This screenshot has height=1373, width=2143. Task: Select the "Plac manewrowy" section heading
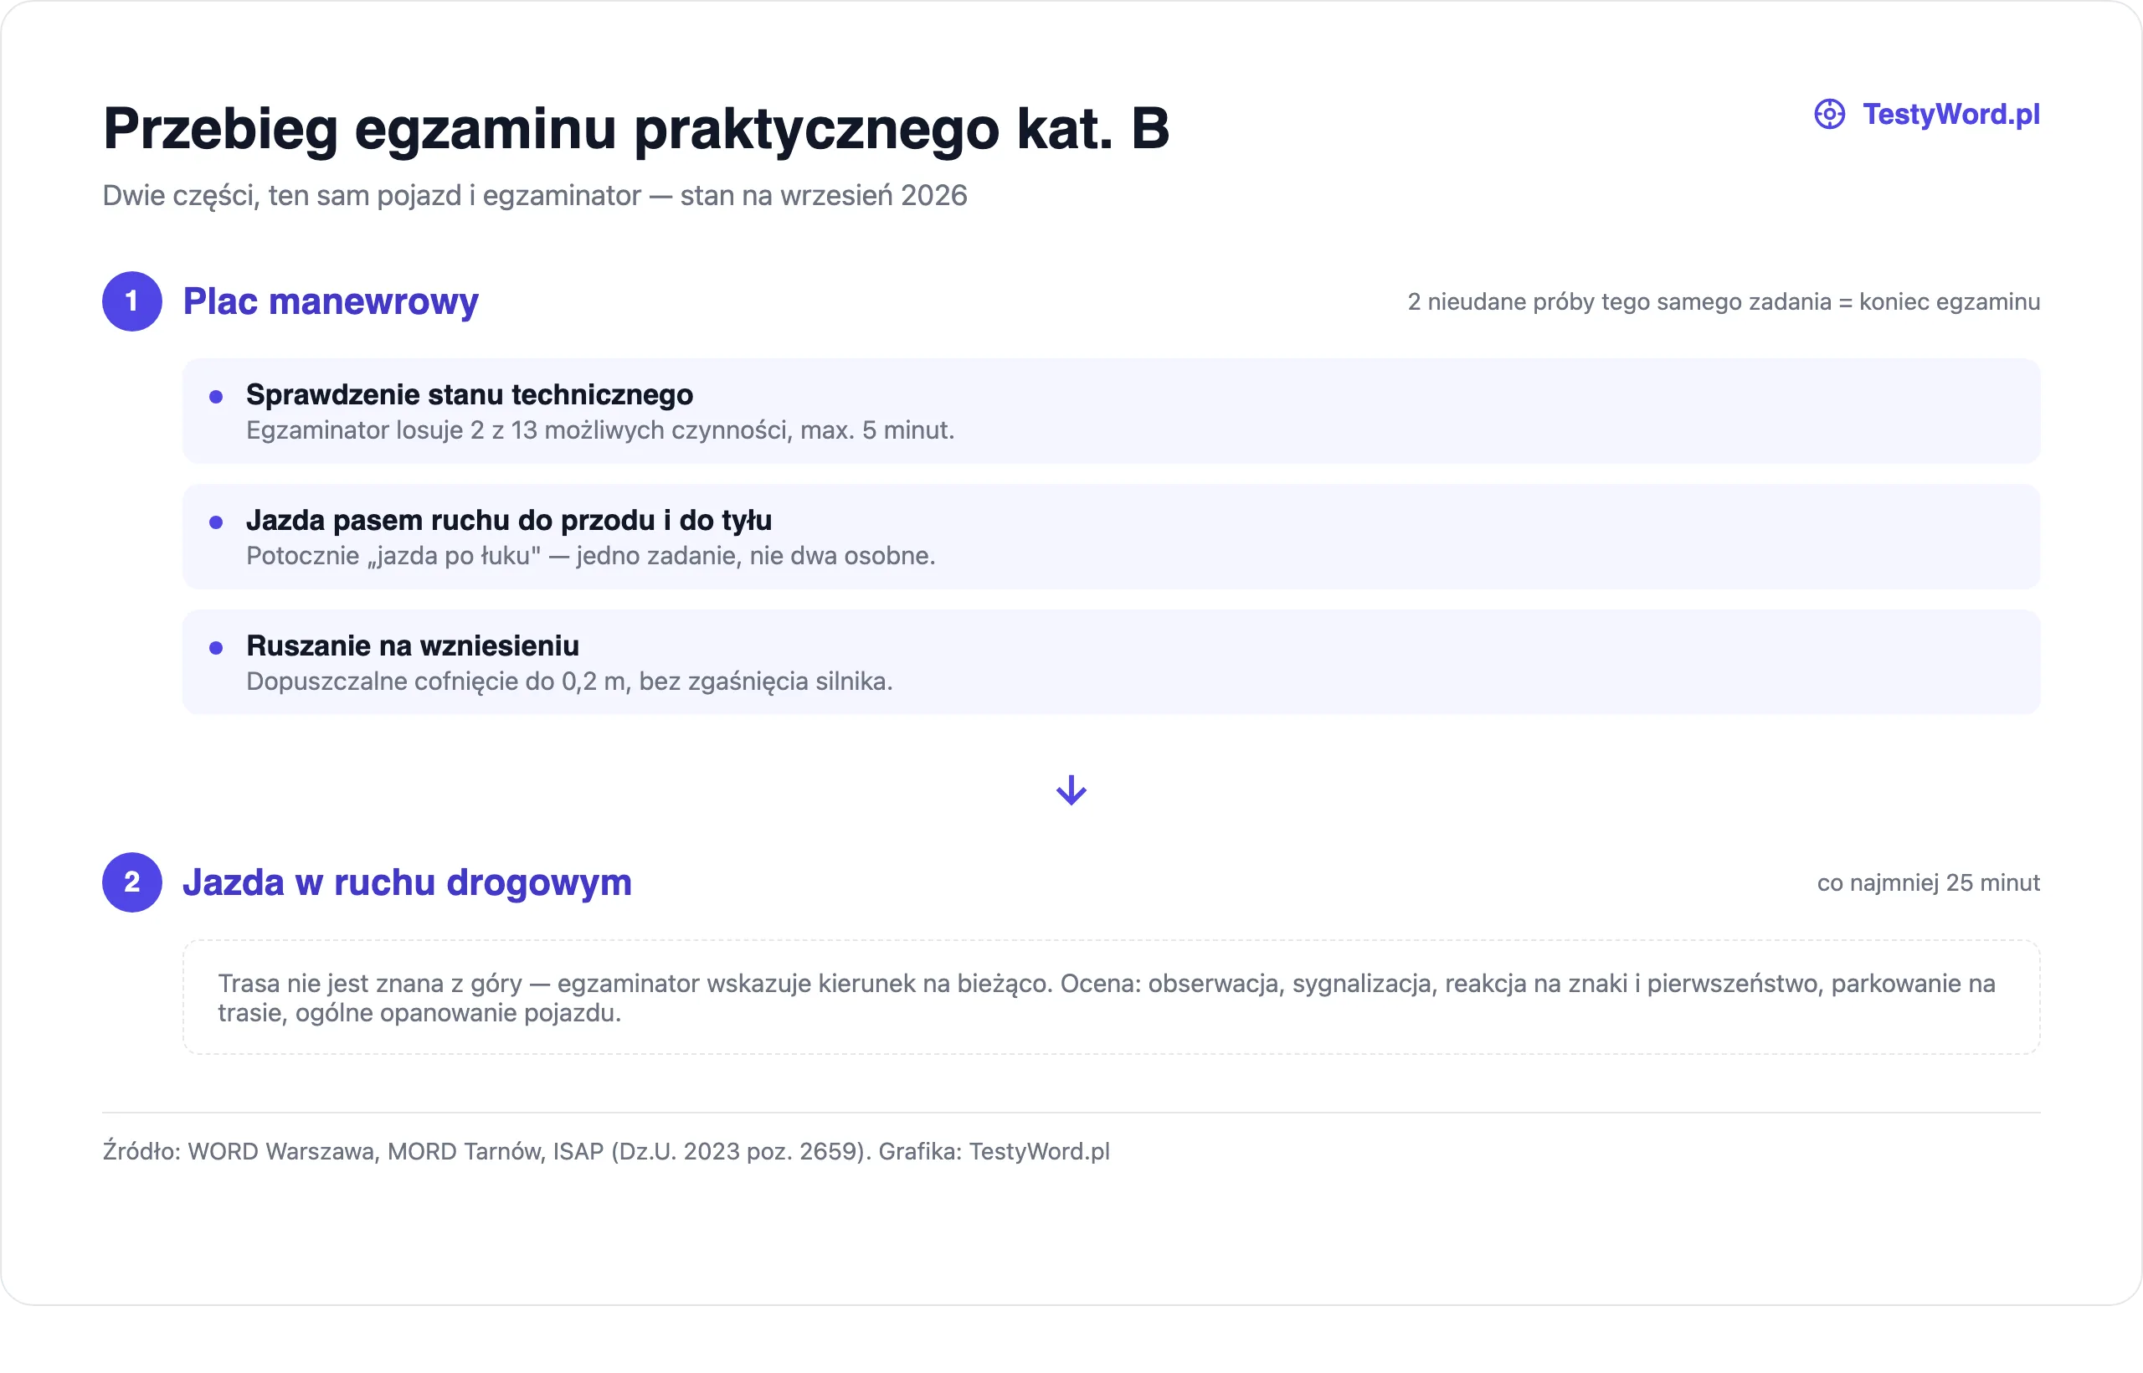[331, 301]
